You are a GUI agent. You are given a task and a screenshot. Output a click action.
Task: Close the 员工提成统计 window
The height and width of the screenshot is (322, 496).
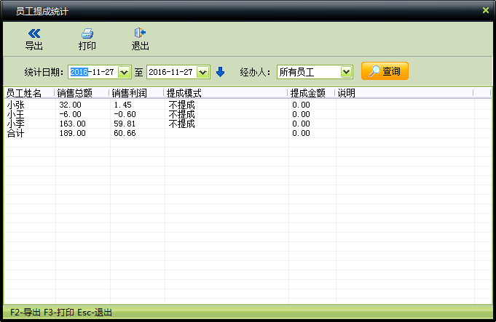[x=486, y=10]
